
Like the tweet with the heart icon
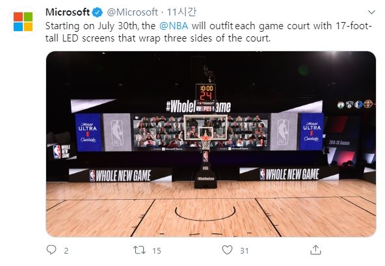(227, 250)
